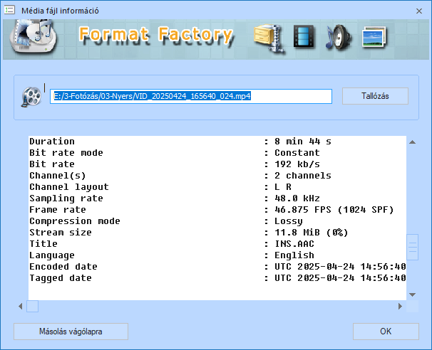Click the horizontal scrollbar thumb
The width and height of the screenshot is (432, 350).
point(32,307)
